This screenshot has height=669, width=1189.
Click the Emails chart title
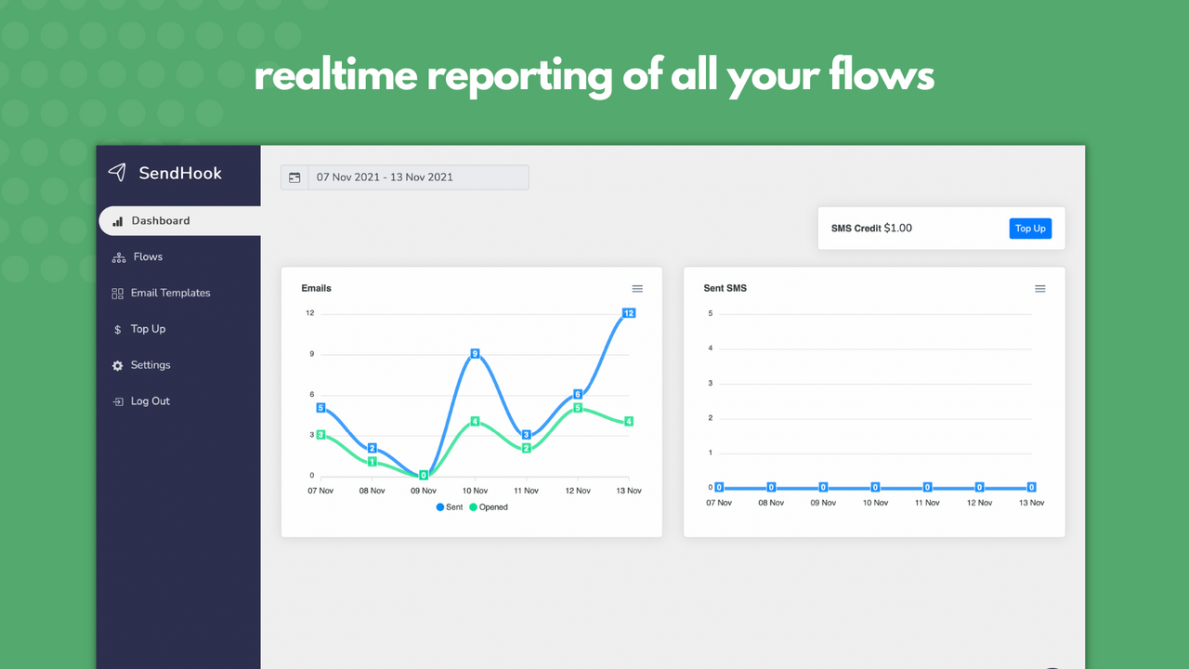pos(317,289)
